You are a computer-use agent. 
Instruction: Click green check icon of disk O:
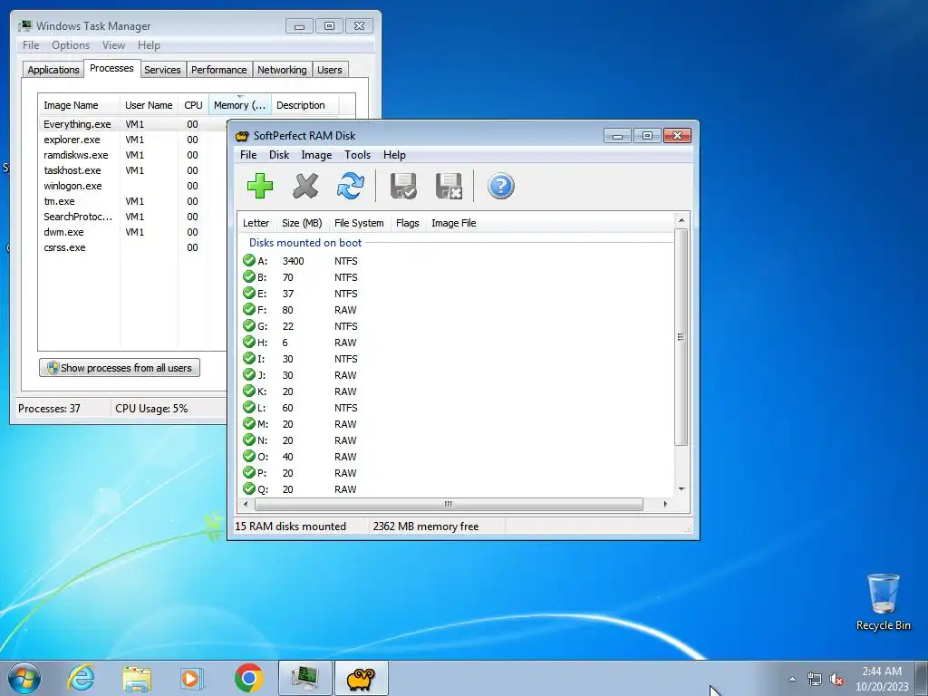[x=249, y=457]
